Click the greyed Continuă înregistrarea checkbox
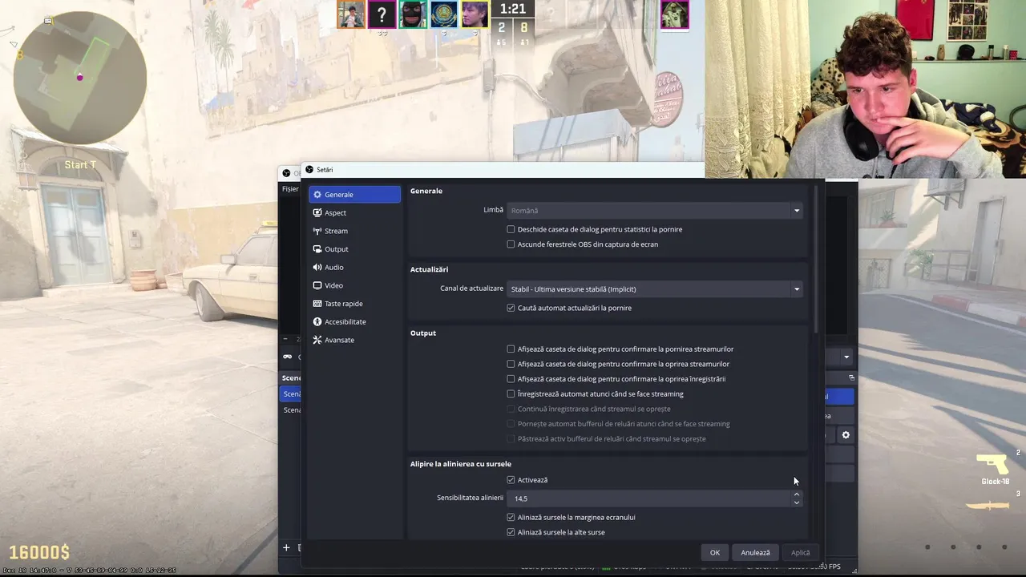The image size is (1026, 577). [511, 409]
